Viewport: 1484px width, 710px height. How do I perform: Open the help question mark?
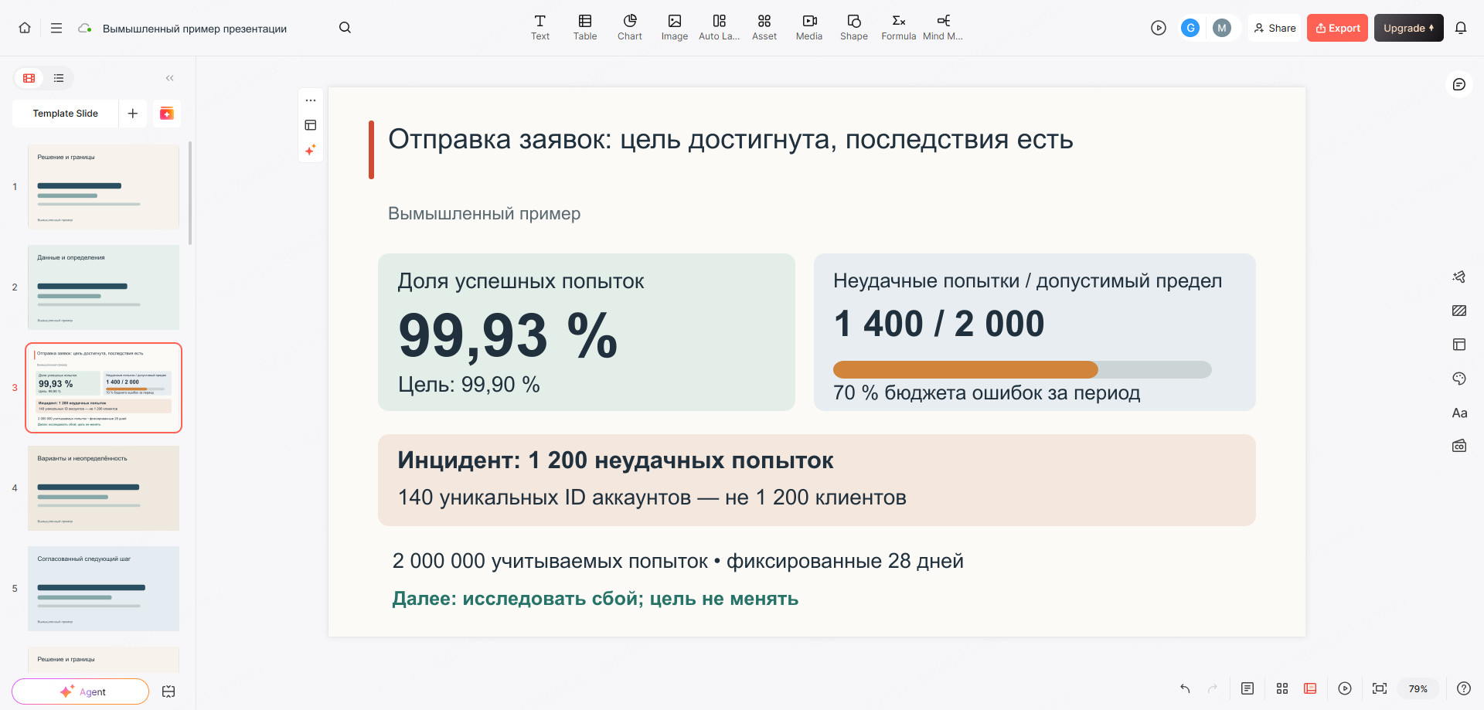1464,688
